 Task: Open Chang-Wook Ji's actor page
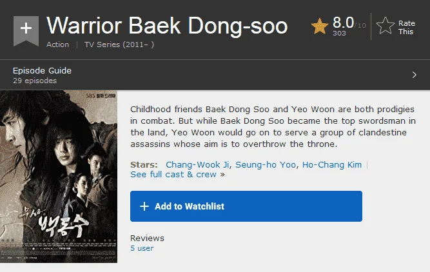click(x=197, y=164)
